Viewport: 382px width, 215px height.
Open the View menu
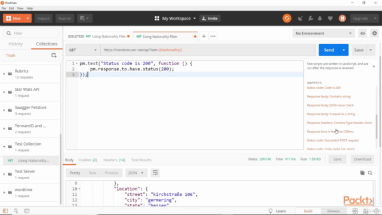click(20, 8)
